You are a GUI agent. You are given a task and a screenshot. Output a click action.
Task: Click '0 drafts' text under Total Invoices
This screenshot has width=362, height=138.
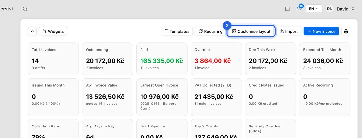click(38, 68)
